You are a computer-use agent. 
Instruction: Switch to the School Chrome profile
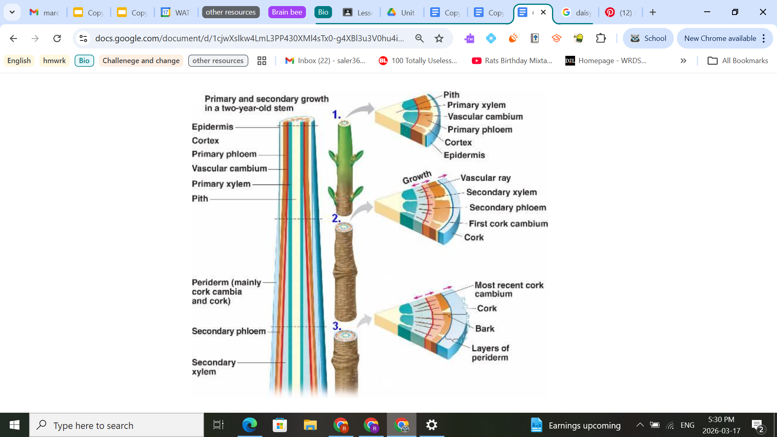pyautogui.click(x=648, y=38)
